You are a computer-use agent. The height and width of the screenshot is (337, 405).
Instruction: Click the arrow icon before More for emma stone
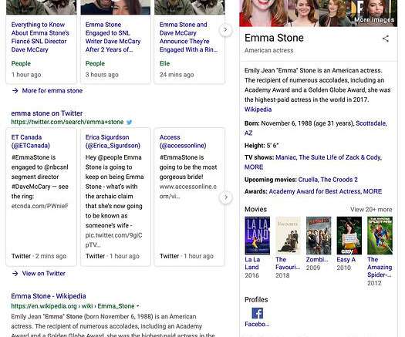click(x=15, y=91)
